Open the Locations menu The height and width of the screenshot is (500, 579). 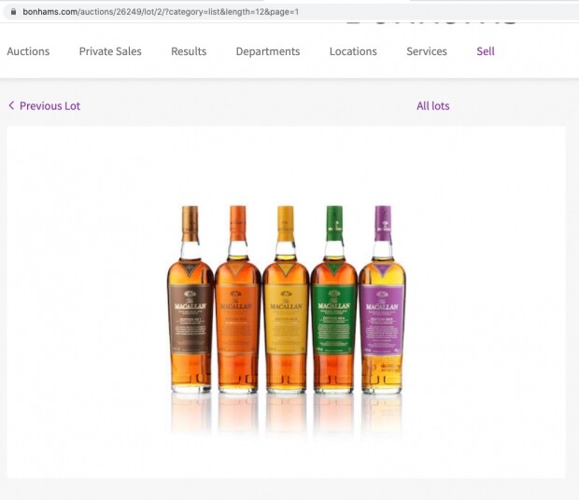click(353, 51)
